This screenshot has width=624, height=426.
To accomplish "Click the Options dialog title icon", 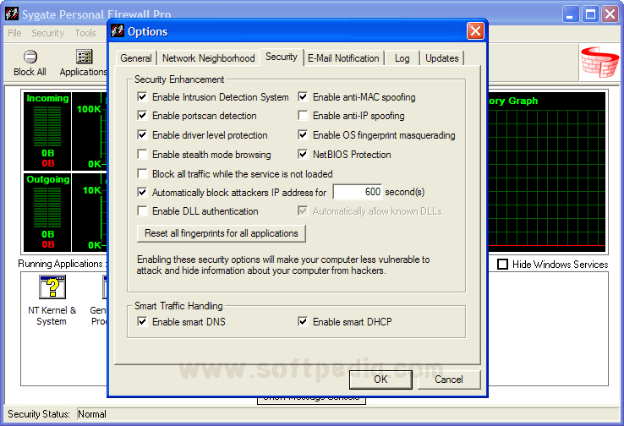I will (x=118, y=30).
